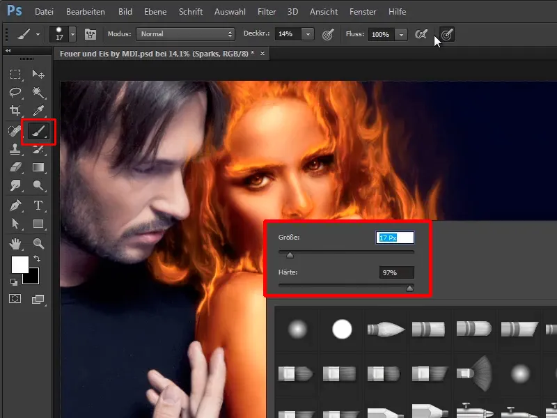This screenshot has width=557, height=418.
Task: Swap foreground and background colors
Action: pyautogui.click(x=37, y=258)
